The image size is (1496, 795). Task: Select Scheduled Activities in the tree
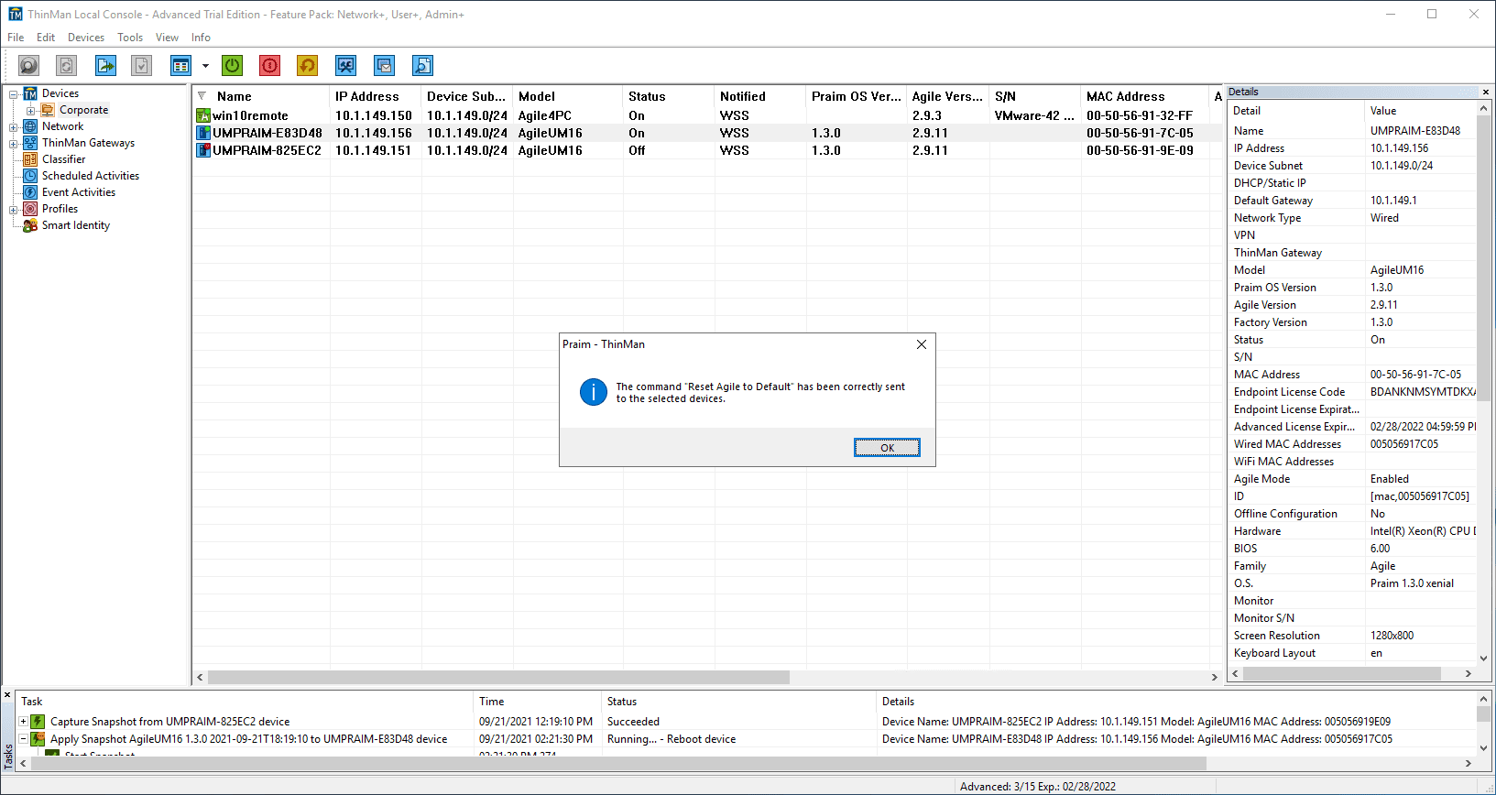click(x=91, y=176)
